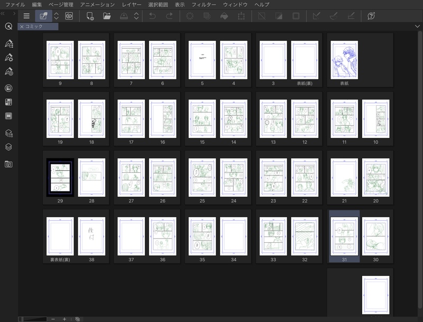Open the hamburger main menu icon
Screen dimensions: 423x322
26,16
